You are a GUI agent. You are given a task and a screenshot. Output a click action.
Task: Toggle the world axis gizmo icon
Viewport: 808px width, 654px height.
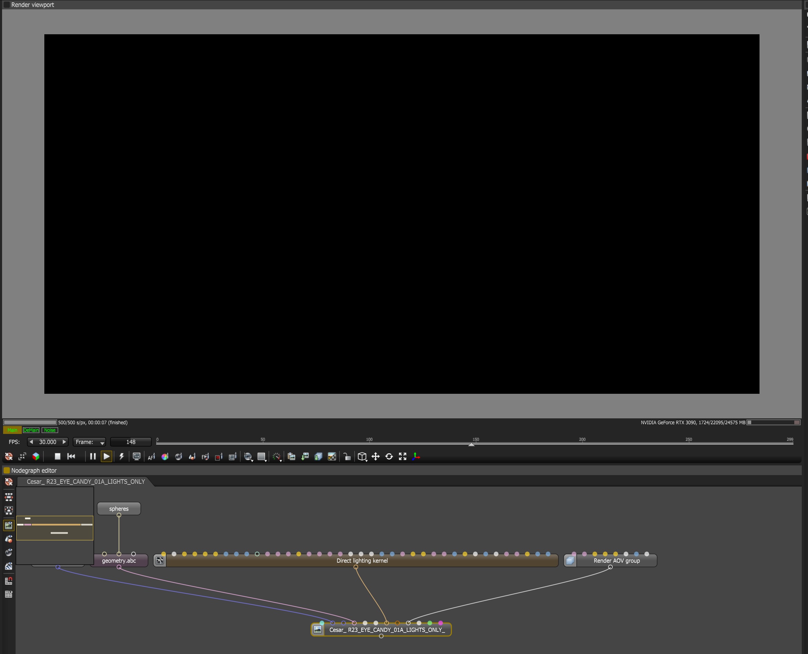pos(416,456)
